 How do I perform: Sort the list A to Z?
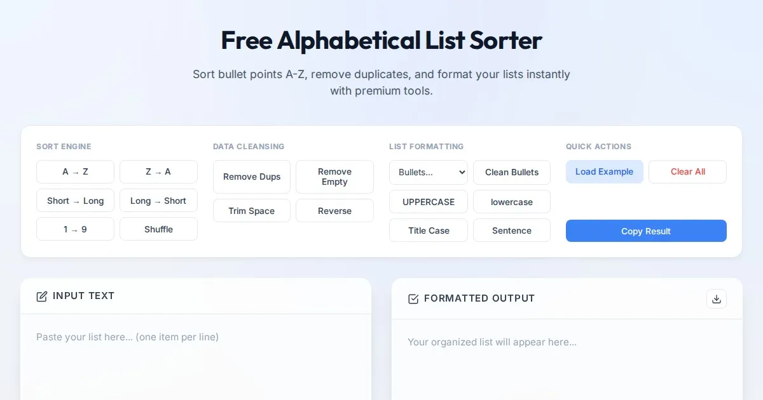pyautogui.click(x=75, y=172)
